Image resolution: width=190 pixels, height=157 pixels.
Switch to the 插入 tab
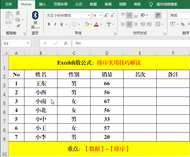[x=43, y=4]
